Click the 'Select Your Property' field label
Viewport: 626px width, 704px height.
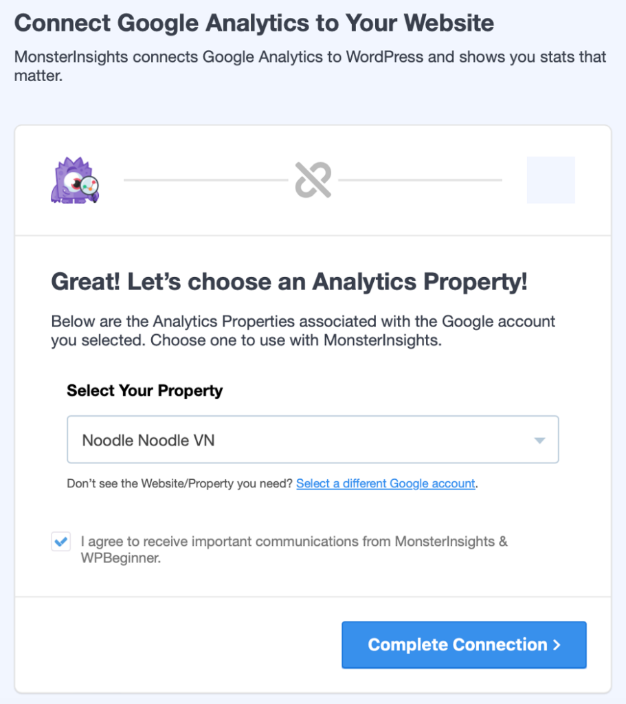[144, 390]
